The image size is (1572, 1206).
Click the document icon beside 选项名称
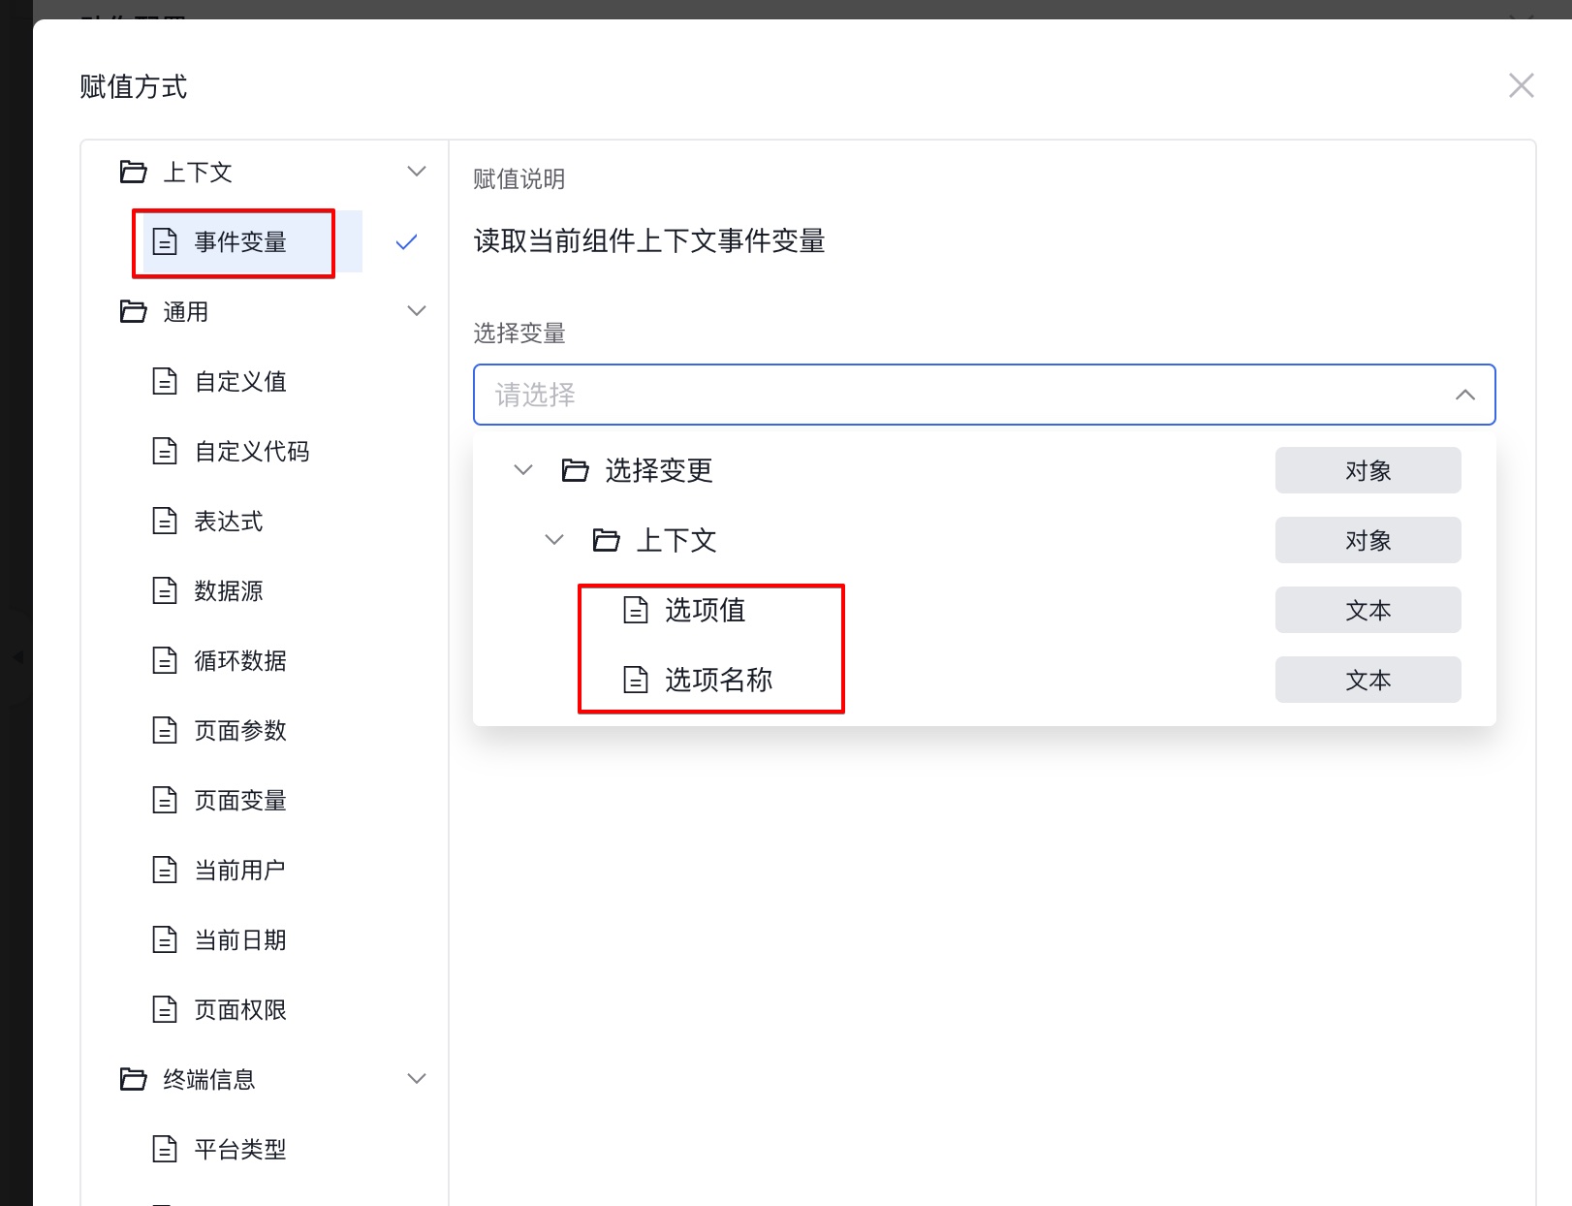coord(636,680)
